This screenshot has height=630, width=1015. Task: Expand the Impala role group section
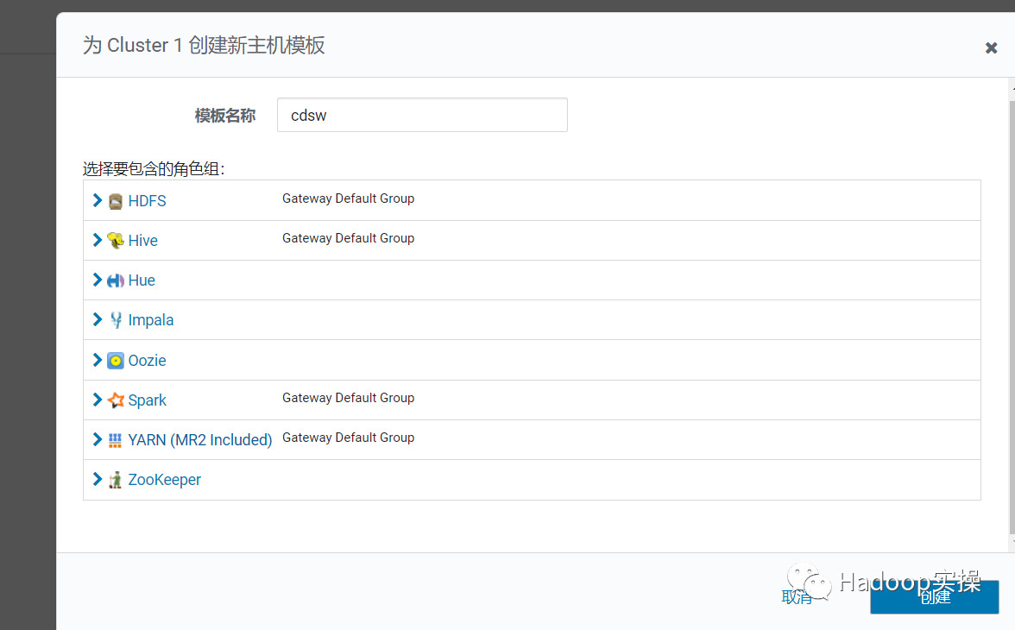point(97,319)
